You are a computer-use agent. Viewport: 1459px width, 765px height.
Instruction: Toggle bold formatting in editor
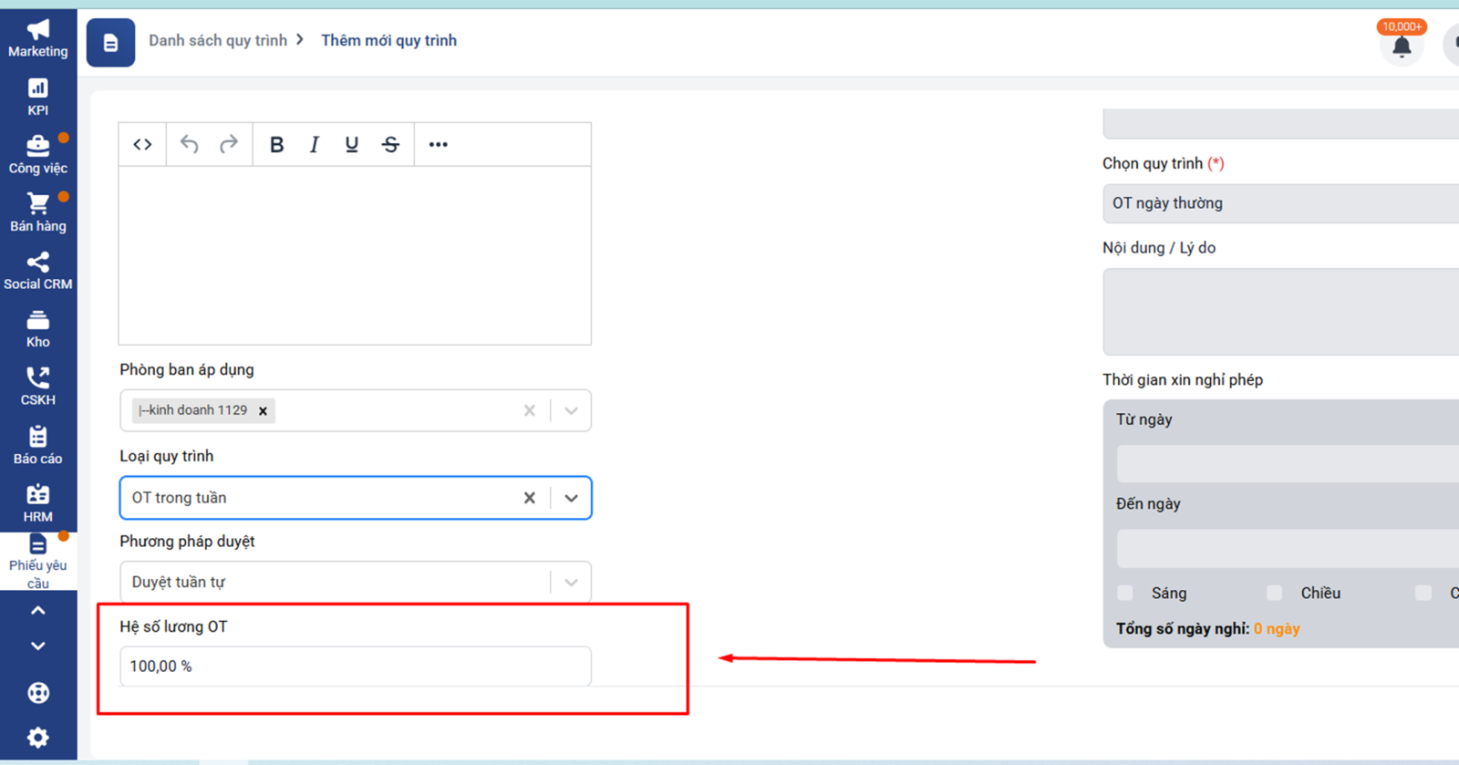(x=276, y=145)
